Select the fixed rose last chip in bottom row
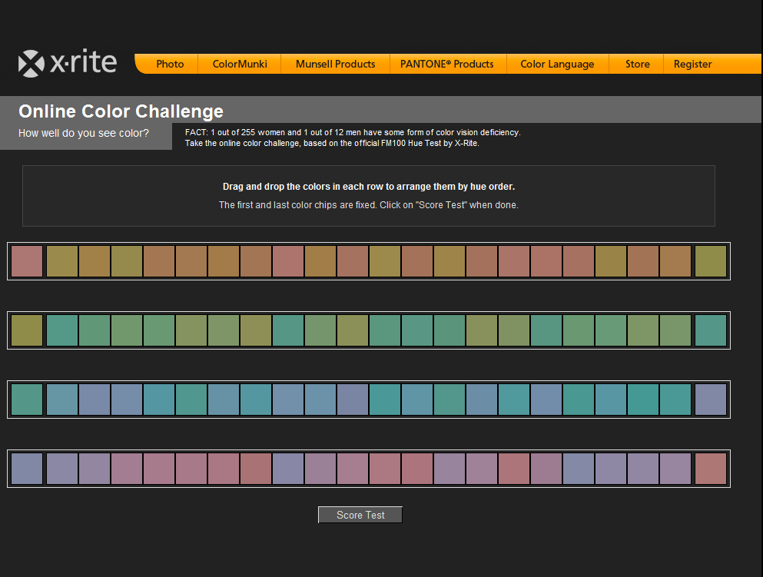The image size is (763, 577). point(711,469)
